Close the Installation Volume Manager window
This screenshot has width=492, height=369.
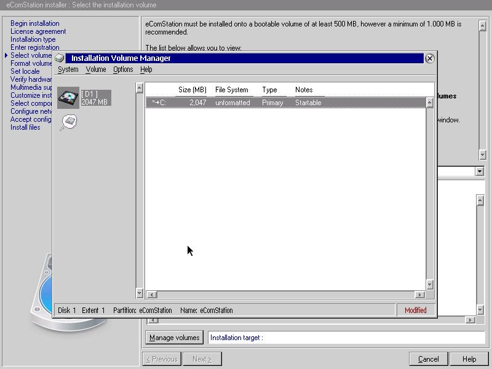(x=429, y=58)
